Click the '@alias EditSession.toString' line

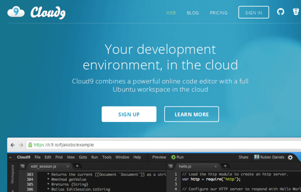coord(79,189)
